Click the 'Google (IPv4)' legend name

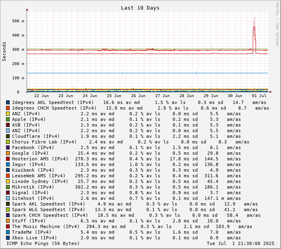point(30,153)
